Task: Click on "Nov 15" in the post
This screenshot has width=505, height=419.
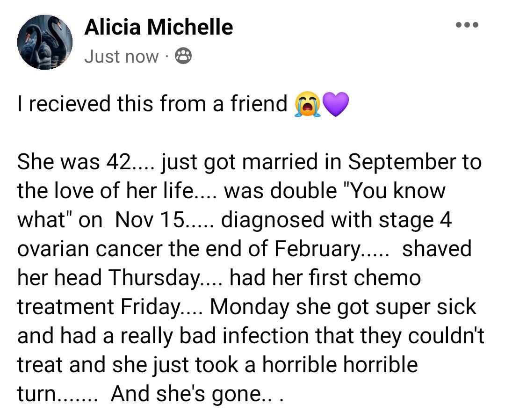Action: point(148,220)
